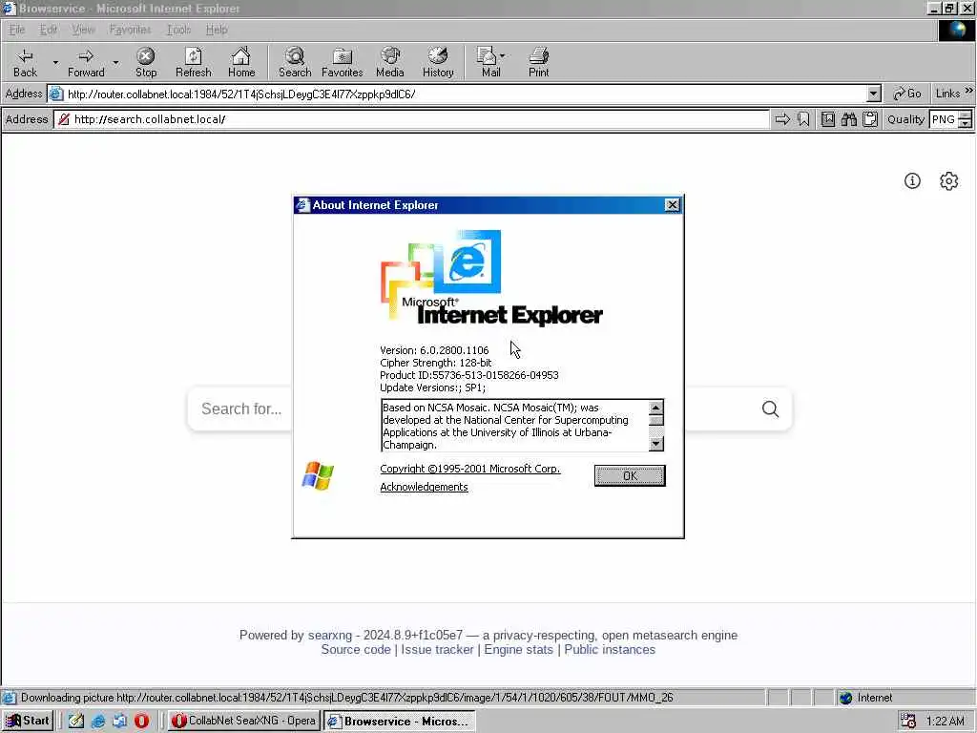Close the About Internet Explorer dialog
This screenshot has width=977, height=733.
coord(672,205)
